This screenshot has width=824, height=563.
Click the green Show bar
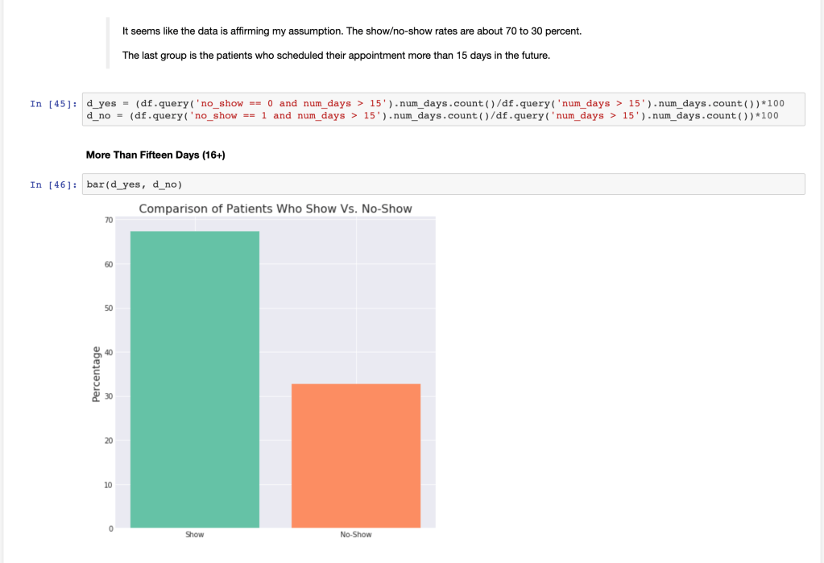(x=195, y=379)
